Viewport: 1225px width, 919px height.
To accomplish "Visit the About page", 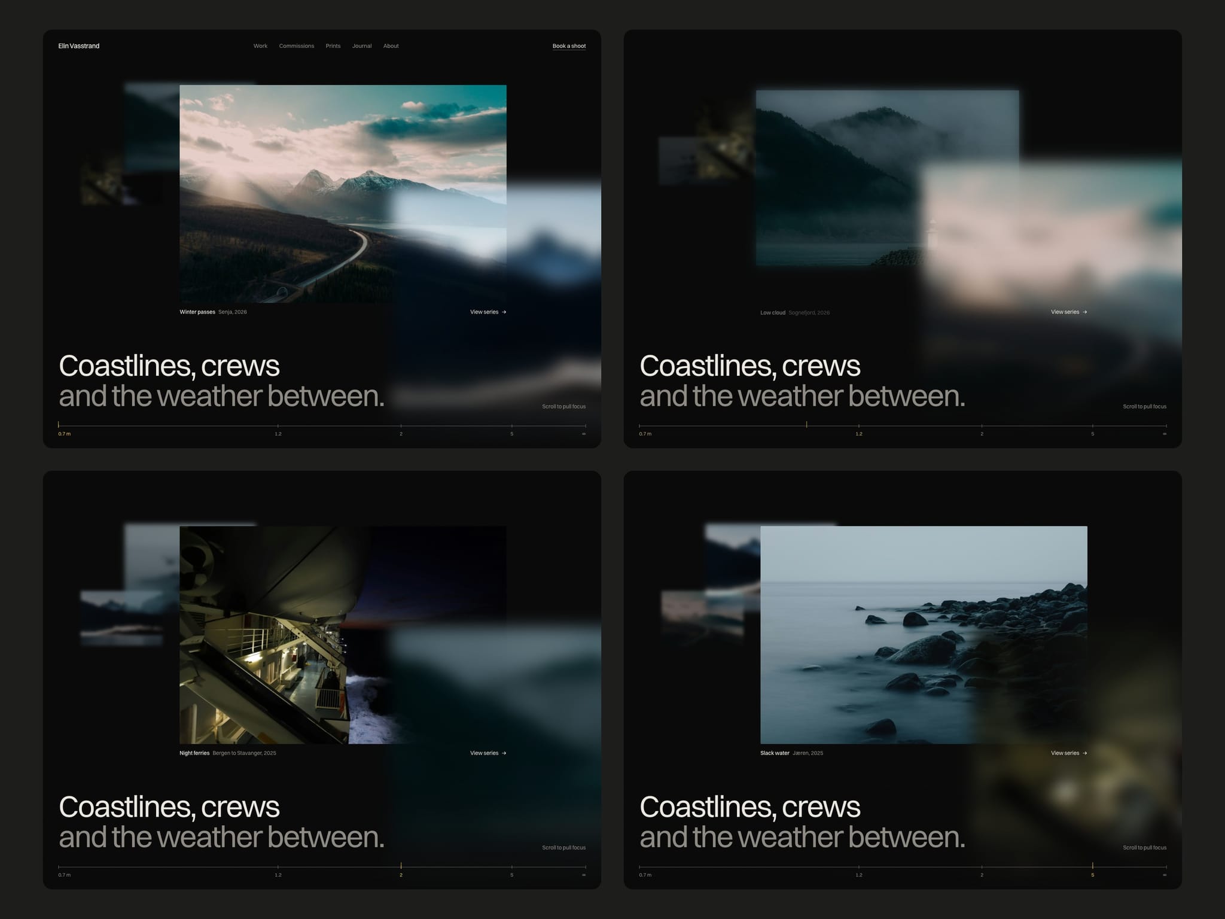I will tap(391, 46).
